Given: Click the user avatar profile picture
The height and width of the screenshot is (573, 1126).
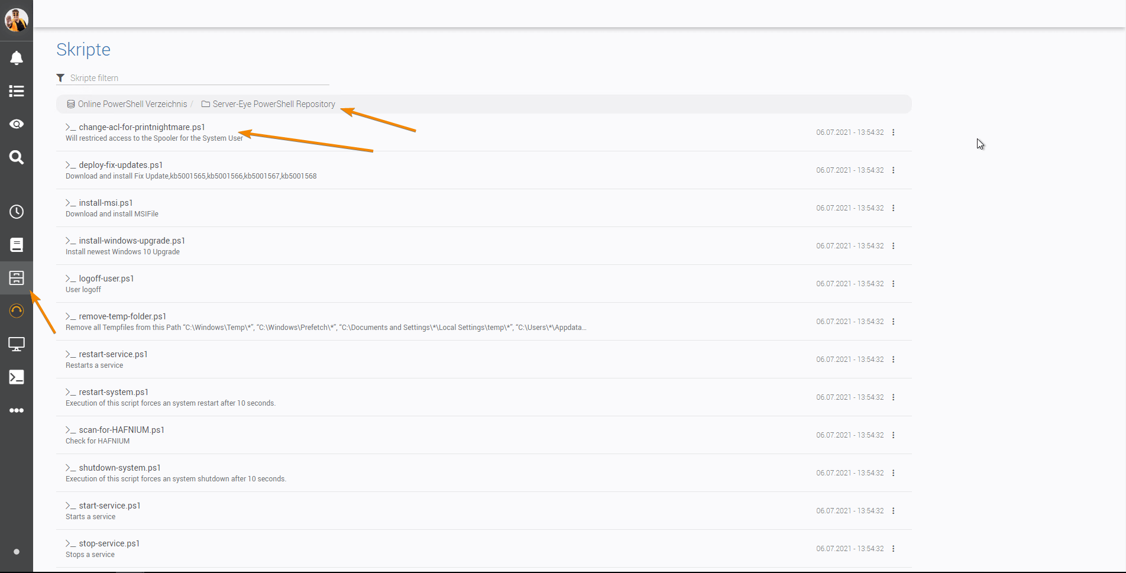Looking at the screenshot, I should click(x=17, y=20).
